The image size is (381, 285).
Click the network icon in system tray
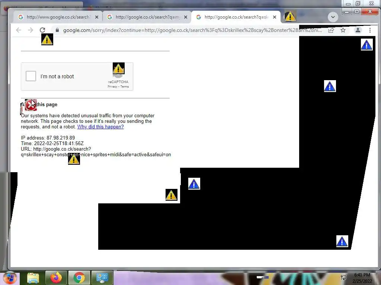click(343, 278)
